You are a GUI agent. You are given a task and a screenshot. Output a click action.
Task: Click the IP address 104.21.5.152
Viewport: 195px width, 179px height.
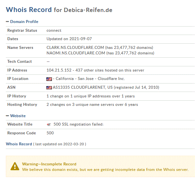pos(59,70)
